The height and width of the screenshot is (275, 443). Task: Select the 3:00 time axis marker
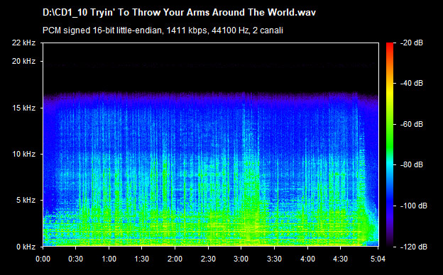241,259
